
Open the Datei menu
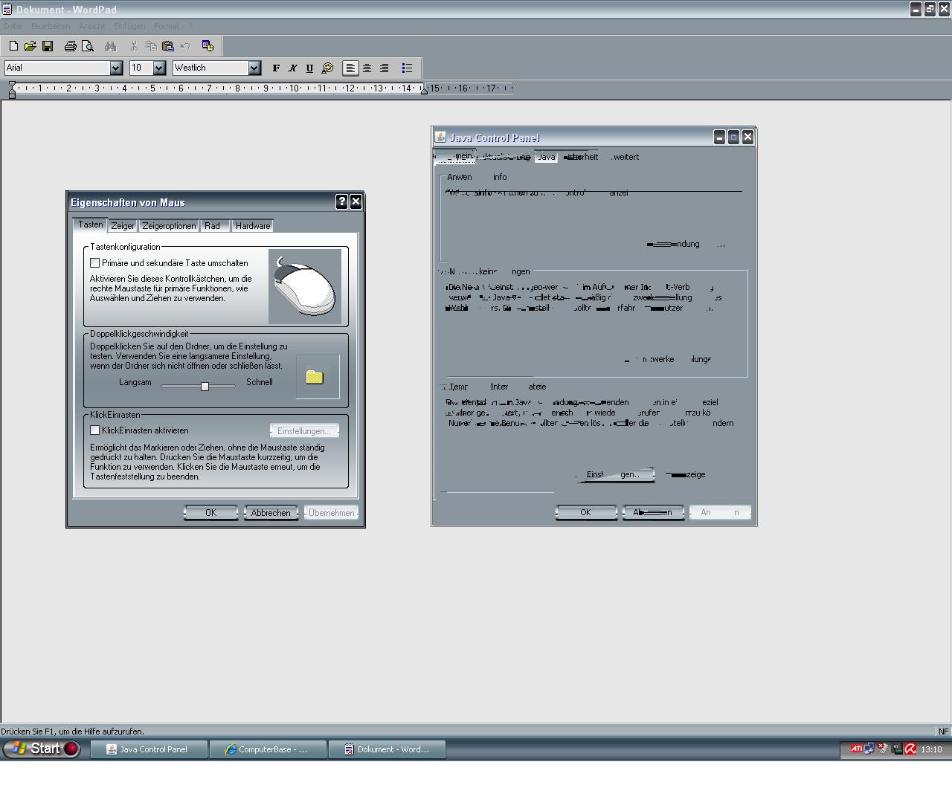13,26
